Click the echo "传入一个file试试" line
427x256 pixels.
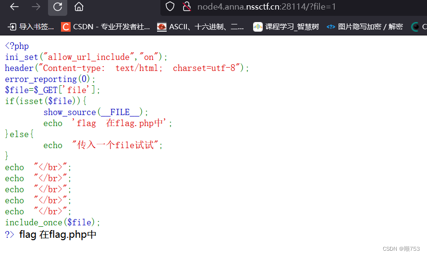point(103,145)
